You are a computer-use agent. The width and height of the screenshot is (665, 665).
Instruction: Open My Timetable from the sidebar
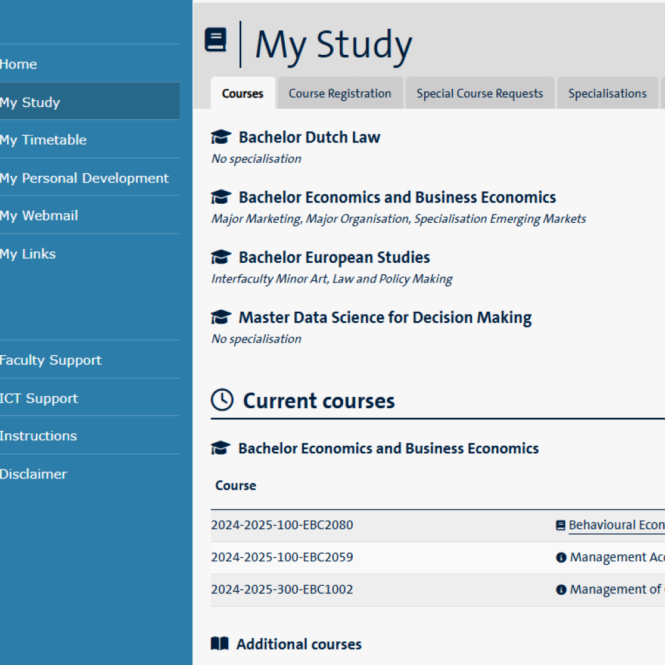(x=43, y=140)
